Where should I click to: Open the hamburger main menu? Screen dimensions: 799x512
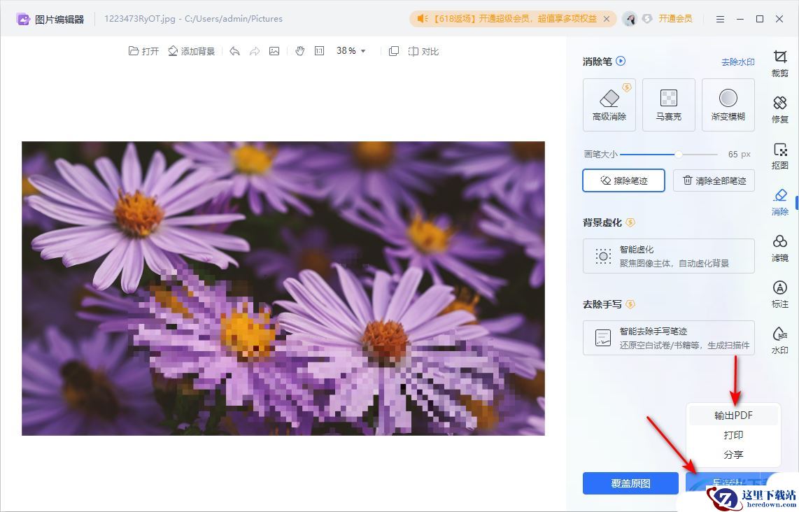click(x=720, y=19)
